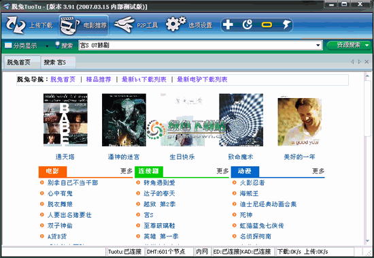Open the anime 名侦探柯南
This screenshot has height=258, width=374.
pyautogui.click(x=256, y=236)
